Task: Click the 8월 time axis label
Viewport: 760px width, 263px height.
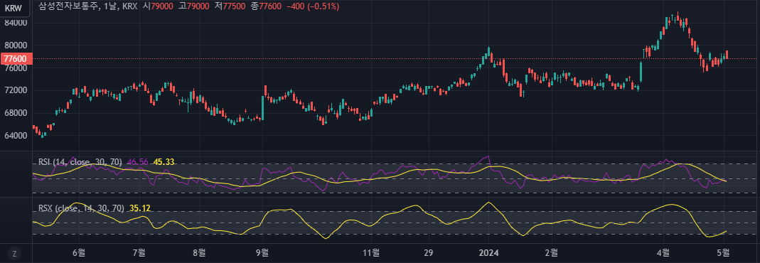Action: point(199,252)
